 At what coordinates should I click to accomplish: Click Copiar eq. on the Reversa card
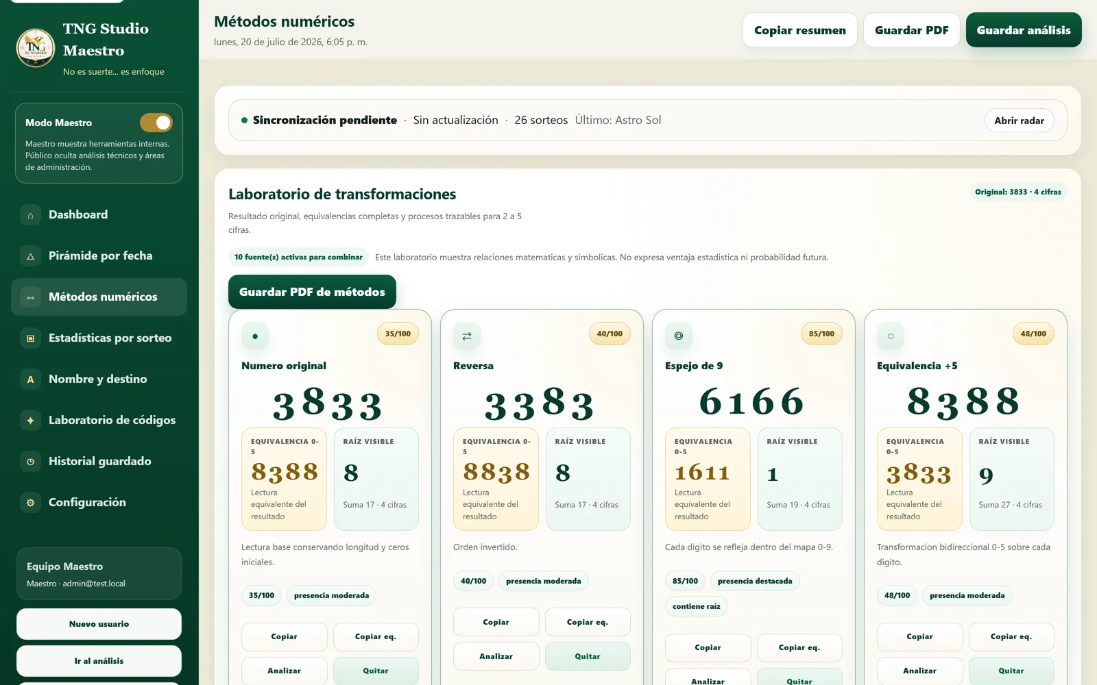pos(588,622)
